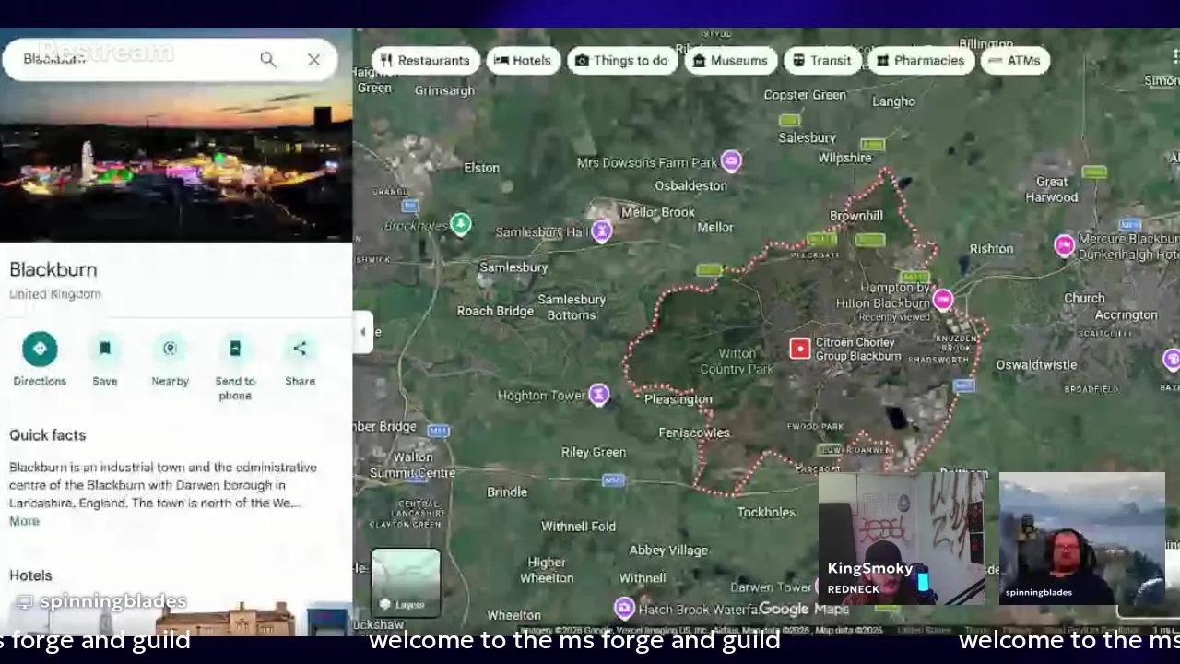Click the Langho map label

click(x=893, y=101)
